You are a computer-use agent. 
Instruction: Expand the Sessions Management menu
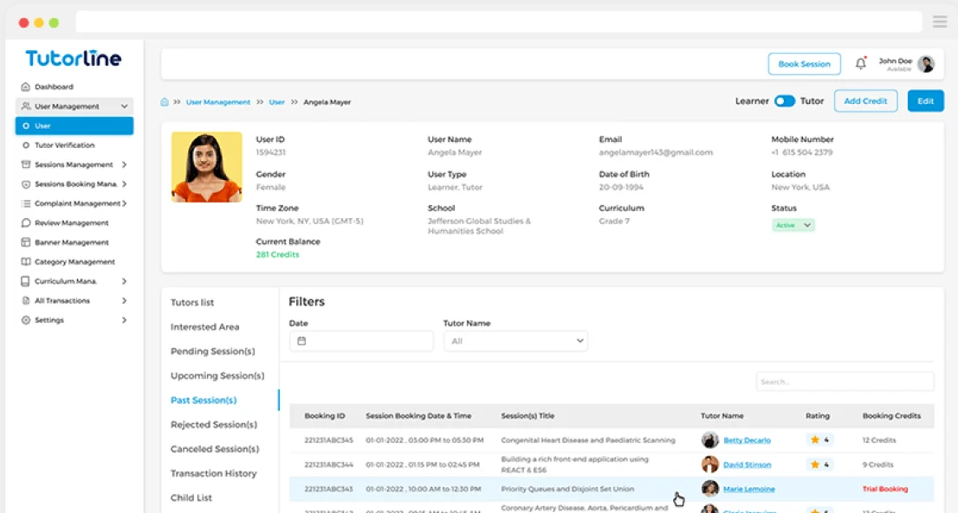coord(124,165)
